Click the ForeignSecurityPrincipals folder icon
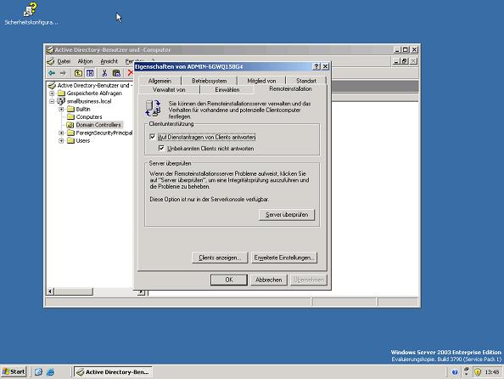The height and width of the screenshot is (379, 504). [x=70, y=133]
